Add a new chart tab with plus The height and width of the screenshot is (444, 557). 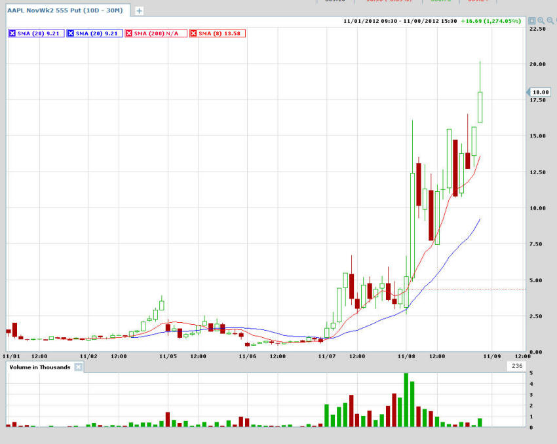point(139,11)
